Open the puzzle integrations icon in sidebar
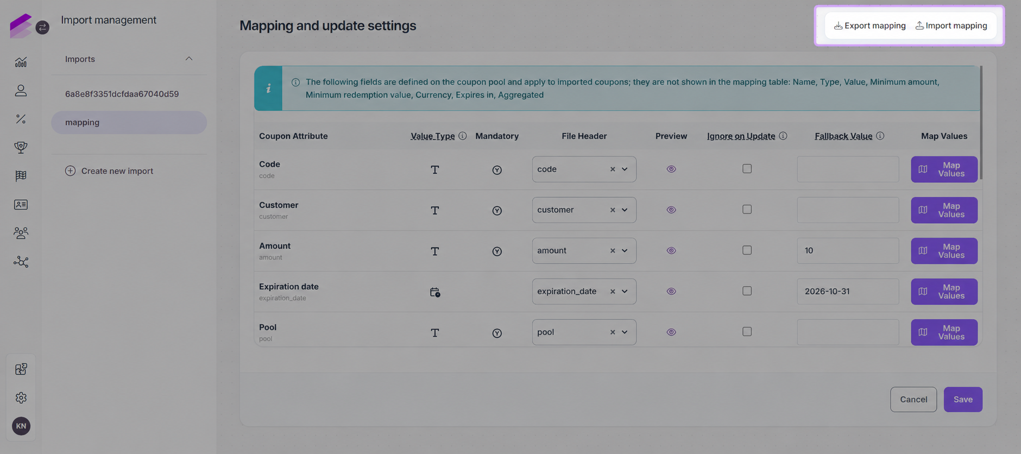Screen dimensions: 1021x454 click(21, 369)
